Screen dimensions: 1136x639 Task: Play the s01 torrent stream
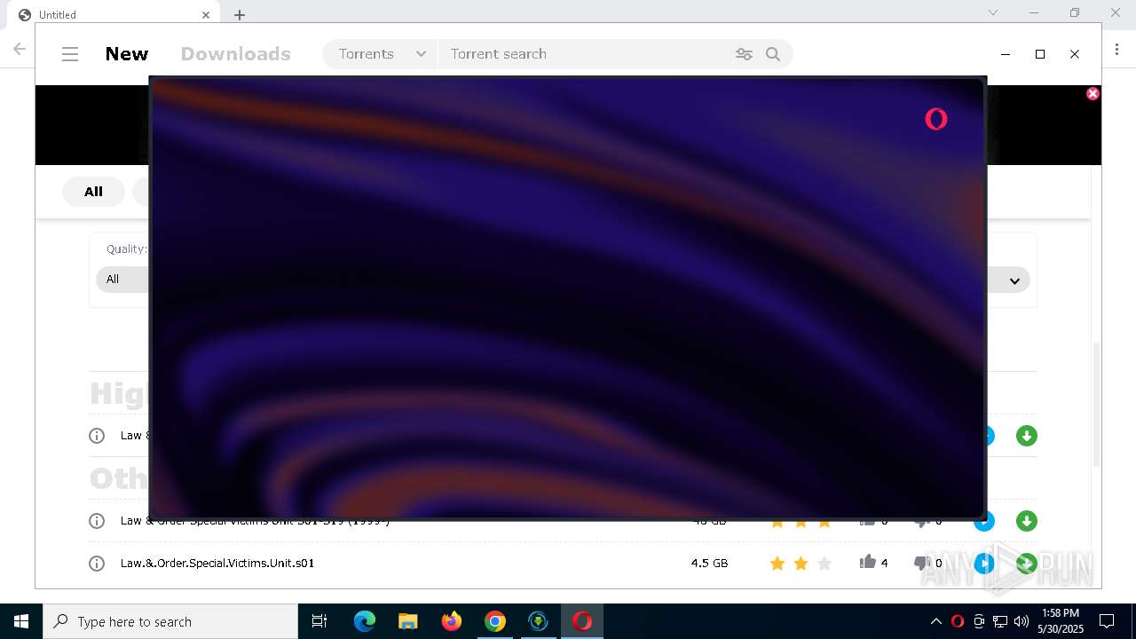pos(984,564)
